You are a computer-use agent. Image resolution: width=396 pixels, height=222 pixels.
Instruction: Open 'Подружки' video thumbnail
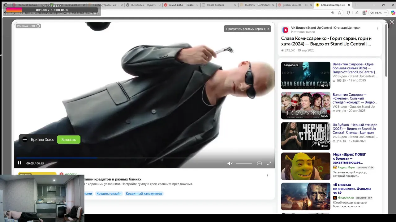pos(306,106)
